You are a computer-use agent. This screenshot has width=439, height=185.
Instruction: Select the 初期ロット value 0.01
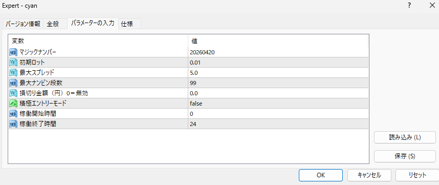tap(278, 63)
